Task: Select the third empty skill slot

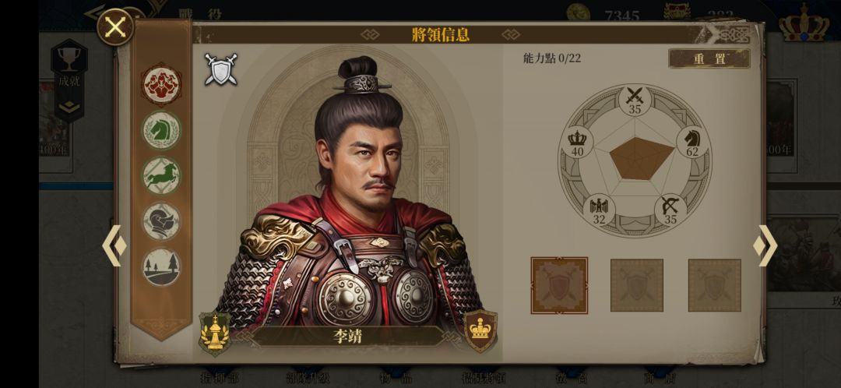Action: (x=714, y=285)
